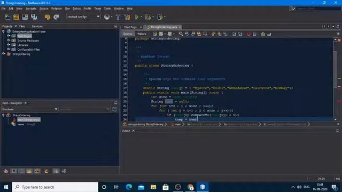Screen dimensions: 342x192
Task: Toggle Show Static Members filter in Navigator
Action: (x=21, y=171)
